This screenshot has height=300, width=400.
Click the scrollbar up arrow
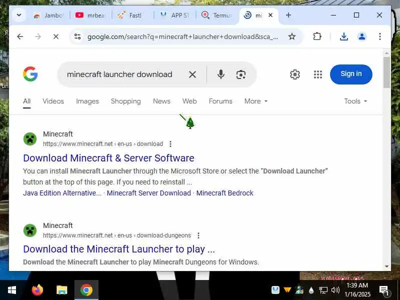pos(386,53)
